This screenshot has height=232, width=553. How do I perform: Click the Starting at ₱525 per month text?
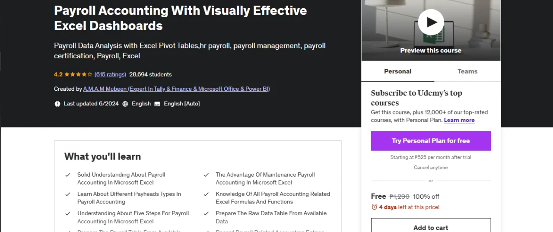(x=431, y=157)
